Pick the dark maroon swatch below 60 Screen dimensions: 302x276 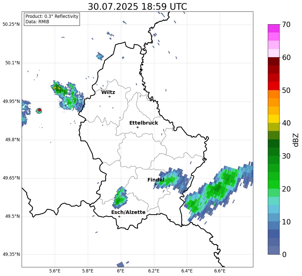[273, 61]
